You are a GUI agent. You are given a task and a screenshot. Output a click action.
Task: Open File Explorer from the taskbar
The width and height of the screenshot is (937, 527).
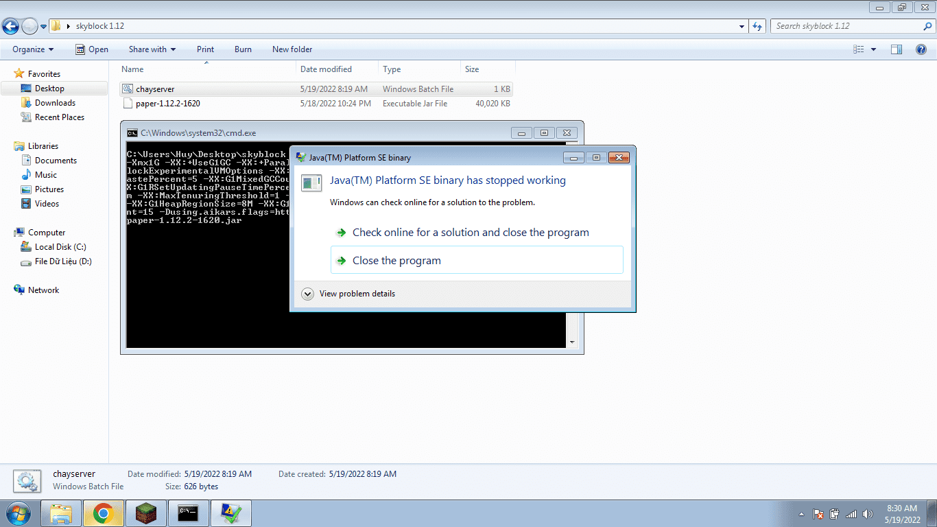[62, 513]
